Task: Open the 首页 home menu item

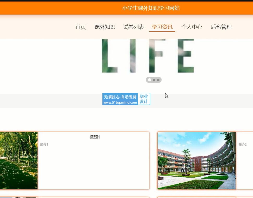Action: tap(81, 27)
